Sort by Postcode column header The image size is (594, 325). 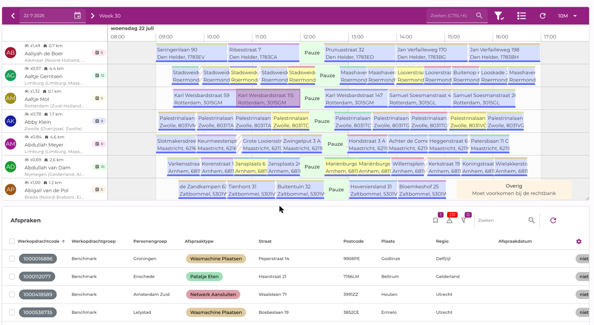click(x=354, y=241)
